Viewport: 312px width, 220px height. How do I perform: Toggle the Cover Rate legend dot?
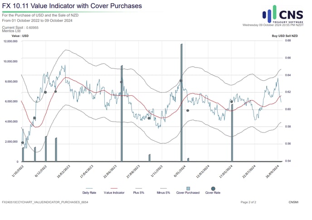pyautogui.click(x=213, y=187)
